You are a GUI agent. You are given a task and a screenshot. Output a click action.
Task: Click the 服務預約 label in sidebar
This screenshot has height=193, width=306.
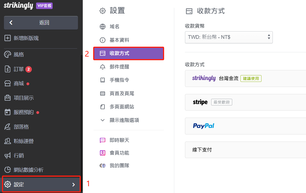point(24,112)
